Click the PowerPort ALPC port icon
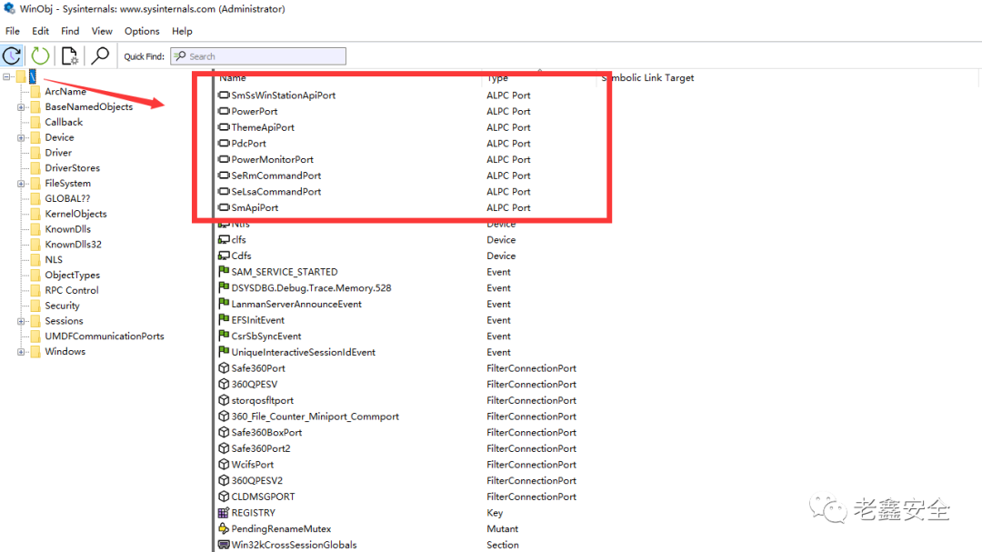Viewport: 982px width, 552px height. 224,111
